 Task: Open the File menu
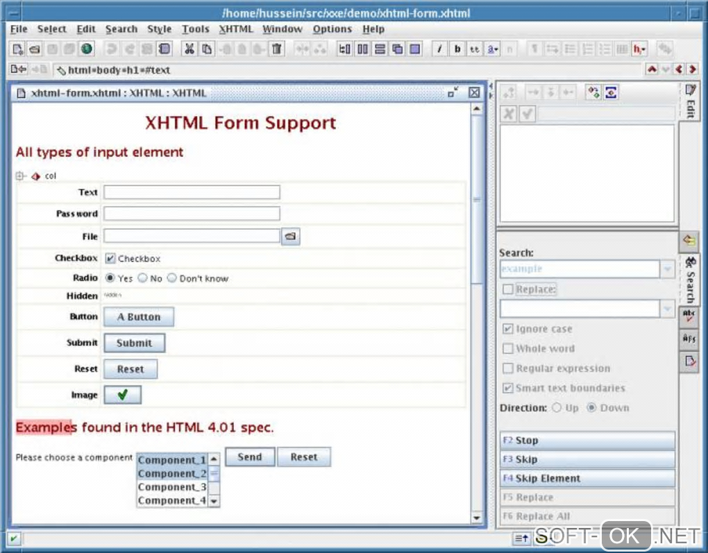click(19, 29)
